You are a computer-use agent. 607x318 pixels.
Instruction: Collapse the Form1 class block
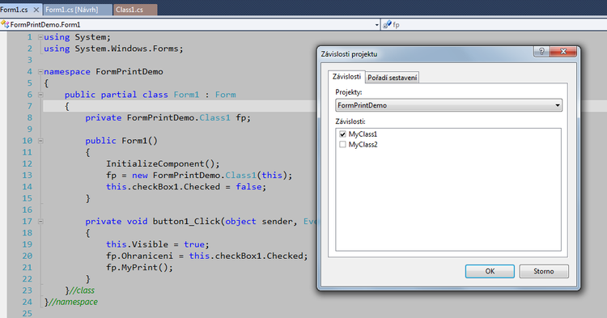(40, 95)
